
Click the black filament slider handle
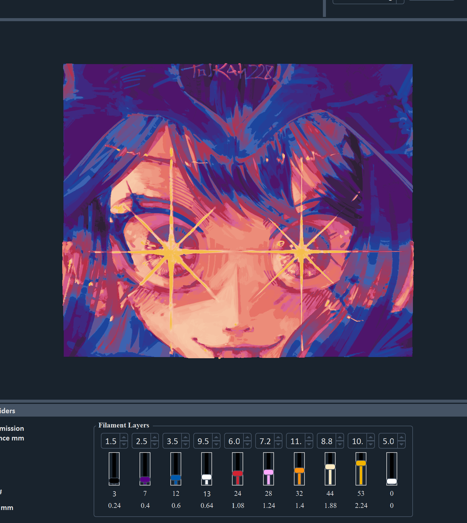114,480
